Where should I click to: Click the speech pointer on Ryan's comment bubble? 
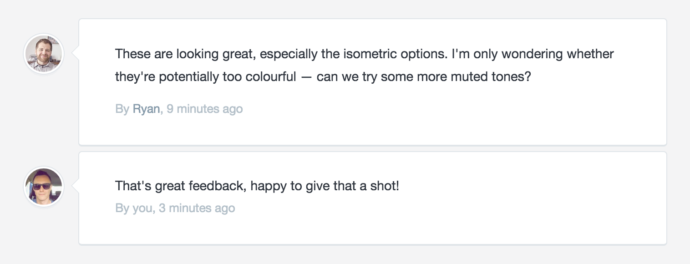pos(76,54)
